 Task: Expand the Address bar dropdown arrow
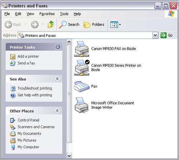click(x=155, y=35)
